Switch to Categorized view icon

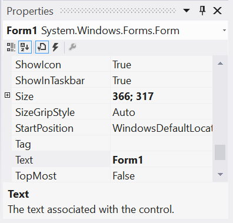(x=11, y=47)
